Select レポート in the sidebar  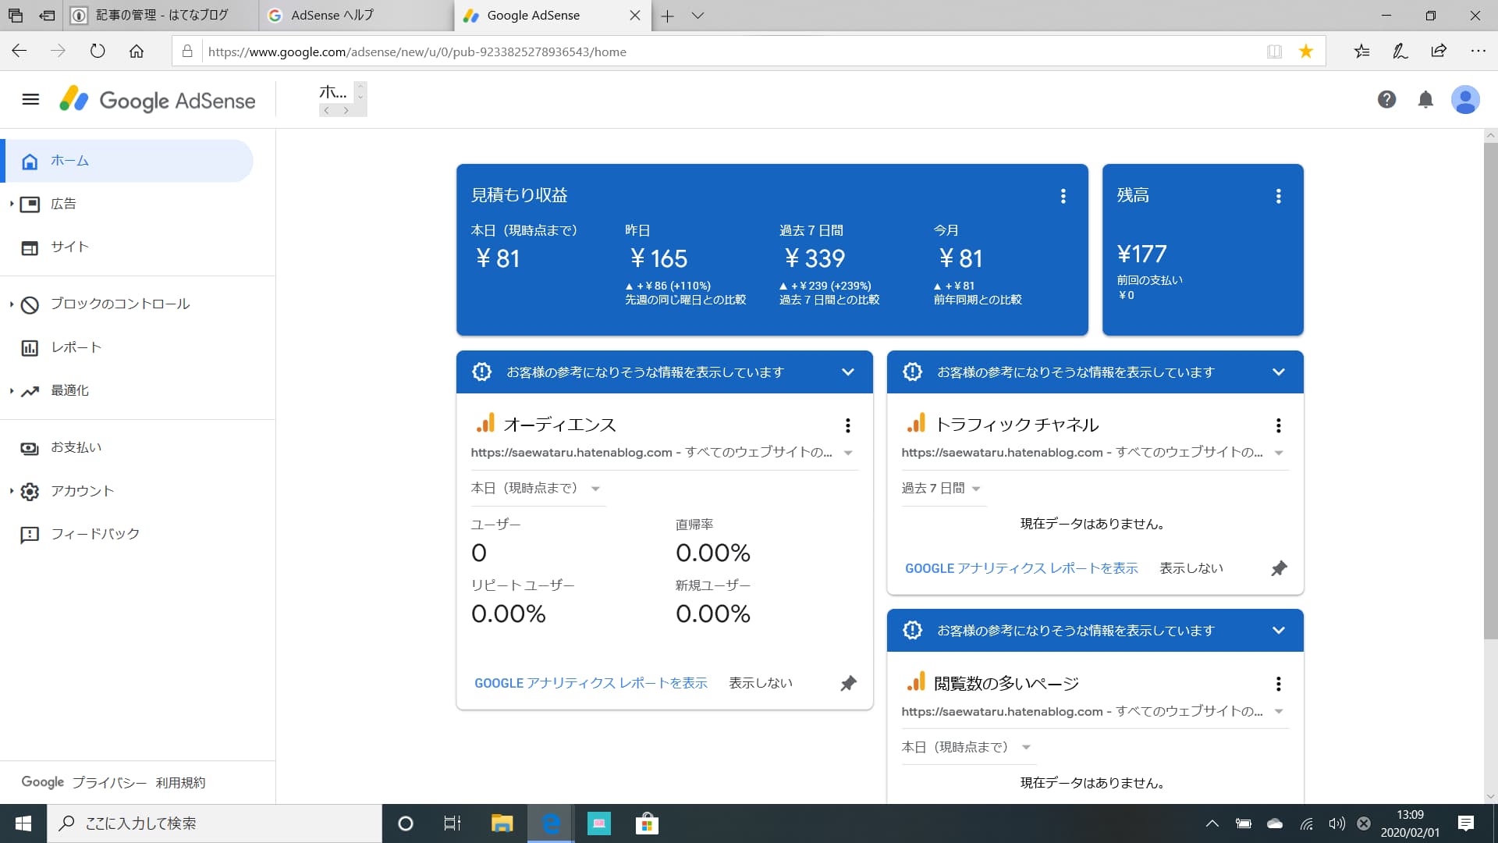point(76,347)
